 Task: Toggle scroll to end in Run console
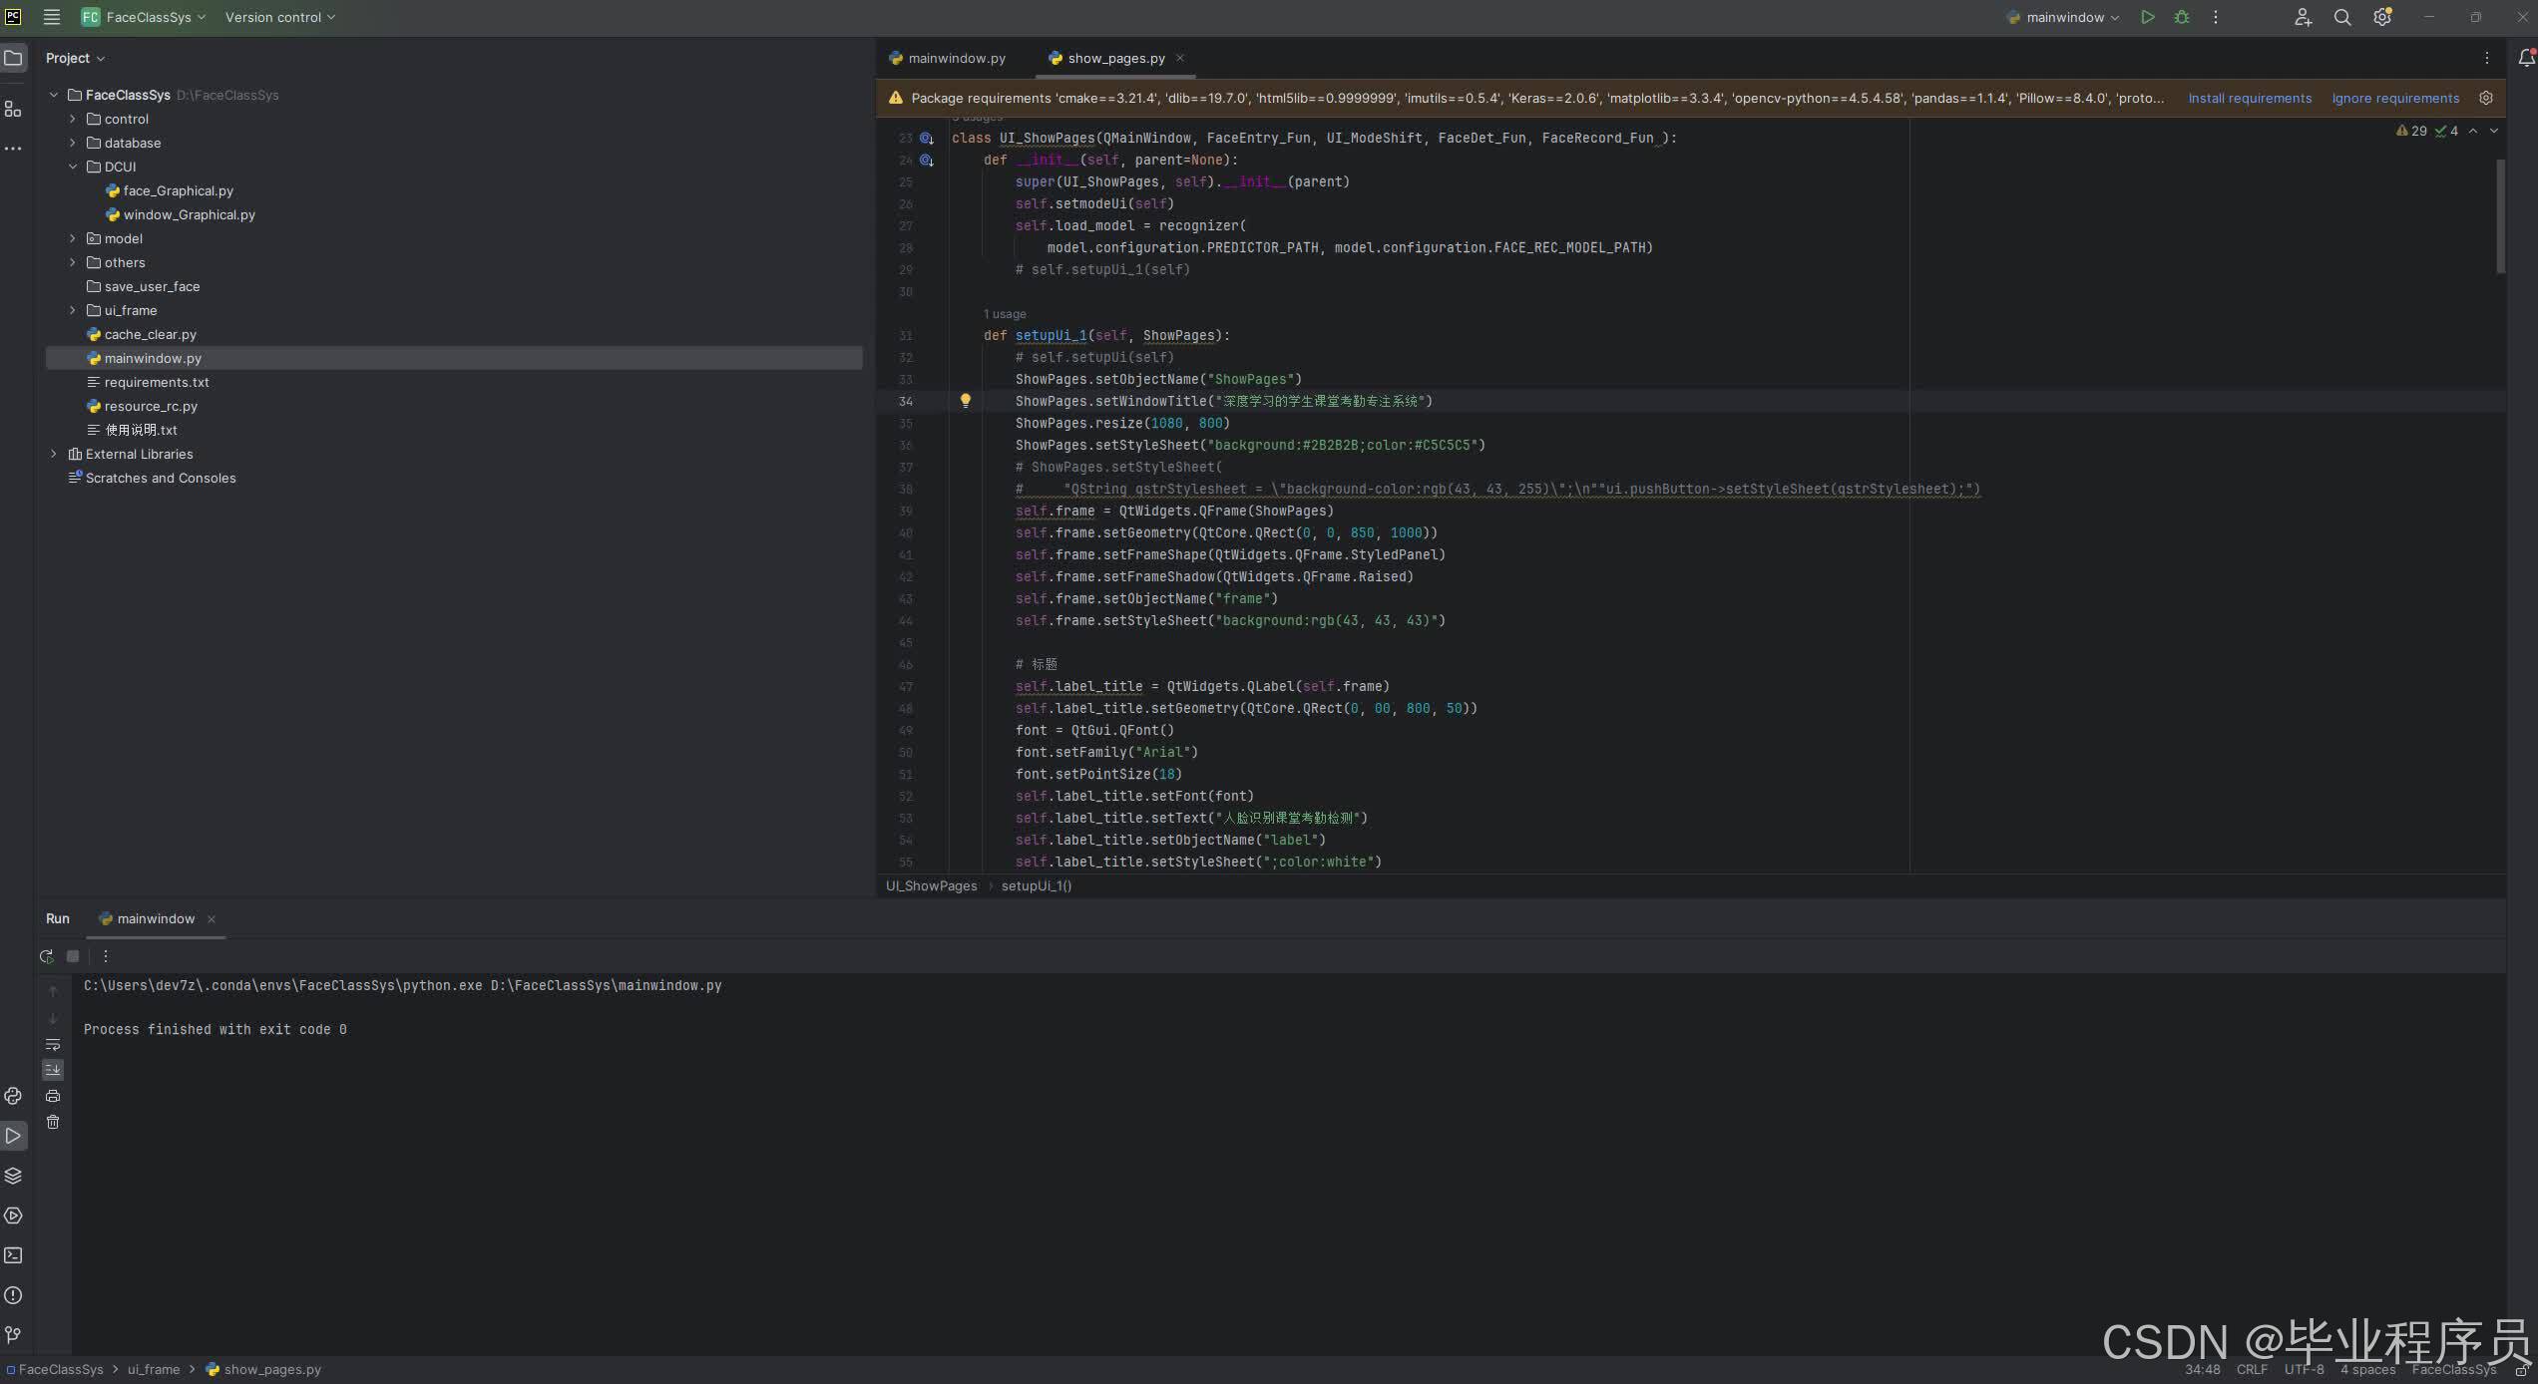tap(53, 1070)
